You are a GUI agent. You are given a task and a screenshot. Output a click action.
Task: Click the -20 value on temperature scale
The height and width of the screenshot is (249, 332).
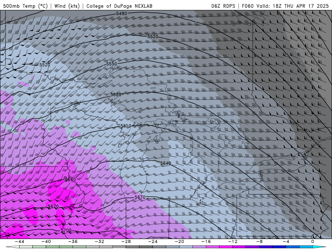point(179,242)
